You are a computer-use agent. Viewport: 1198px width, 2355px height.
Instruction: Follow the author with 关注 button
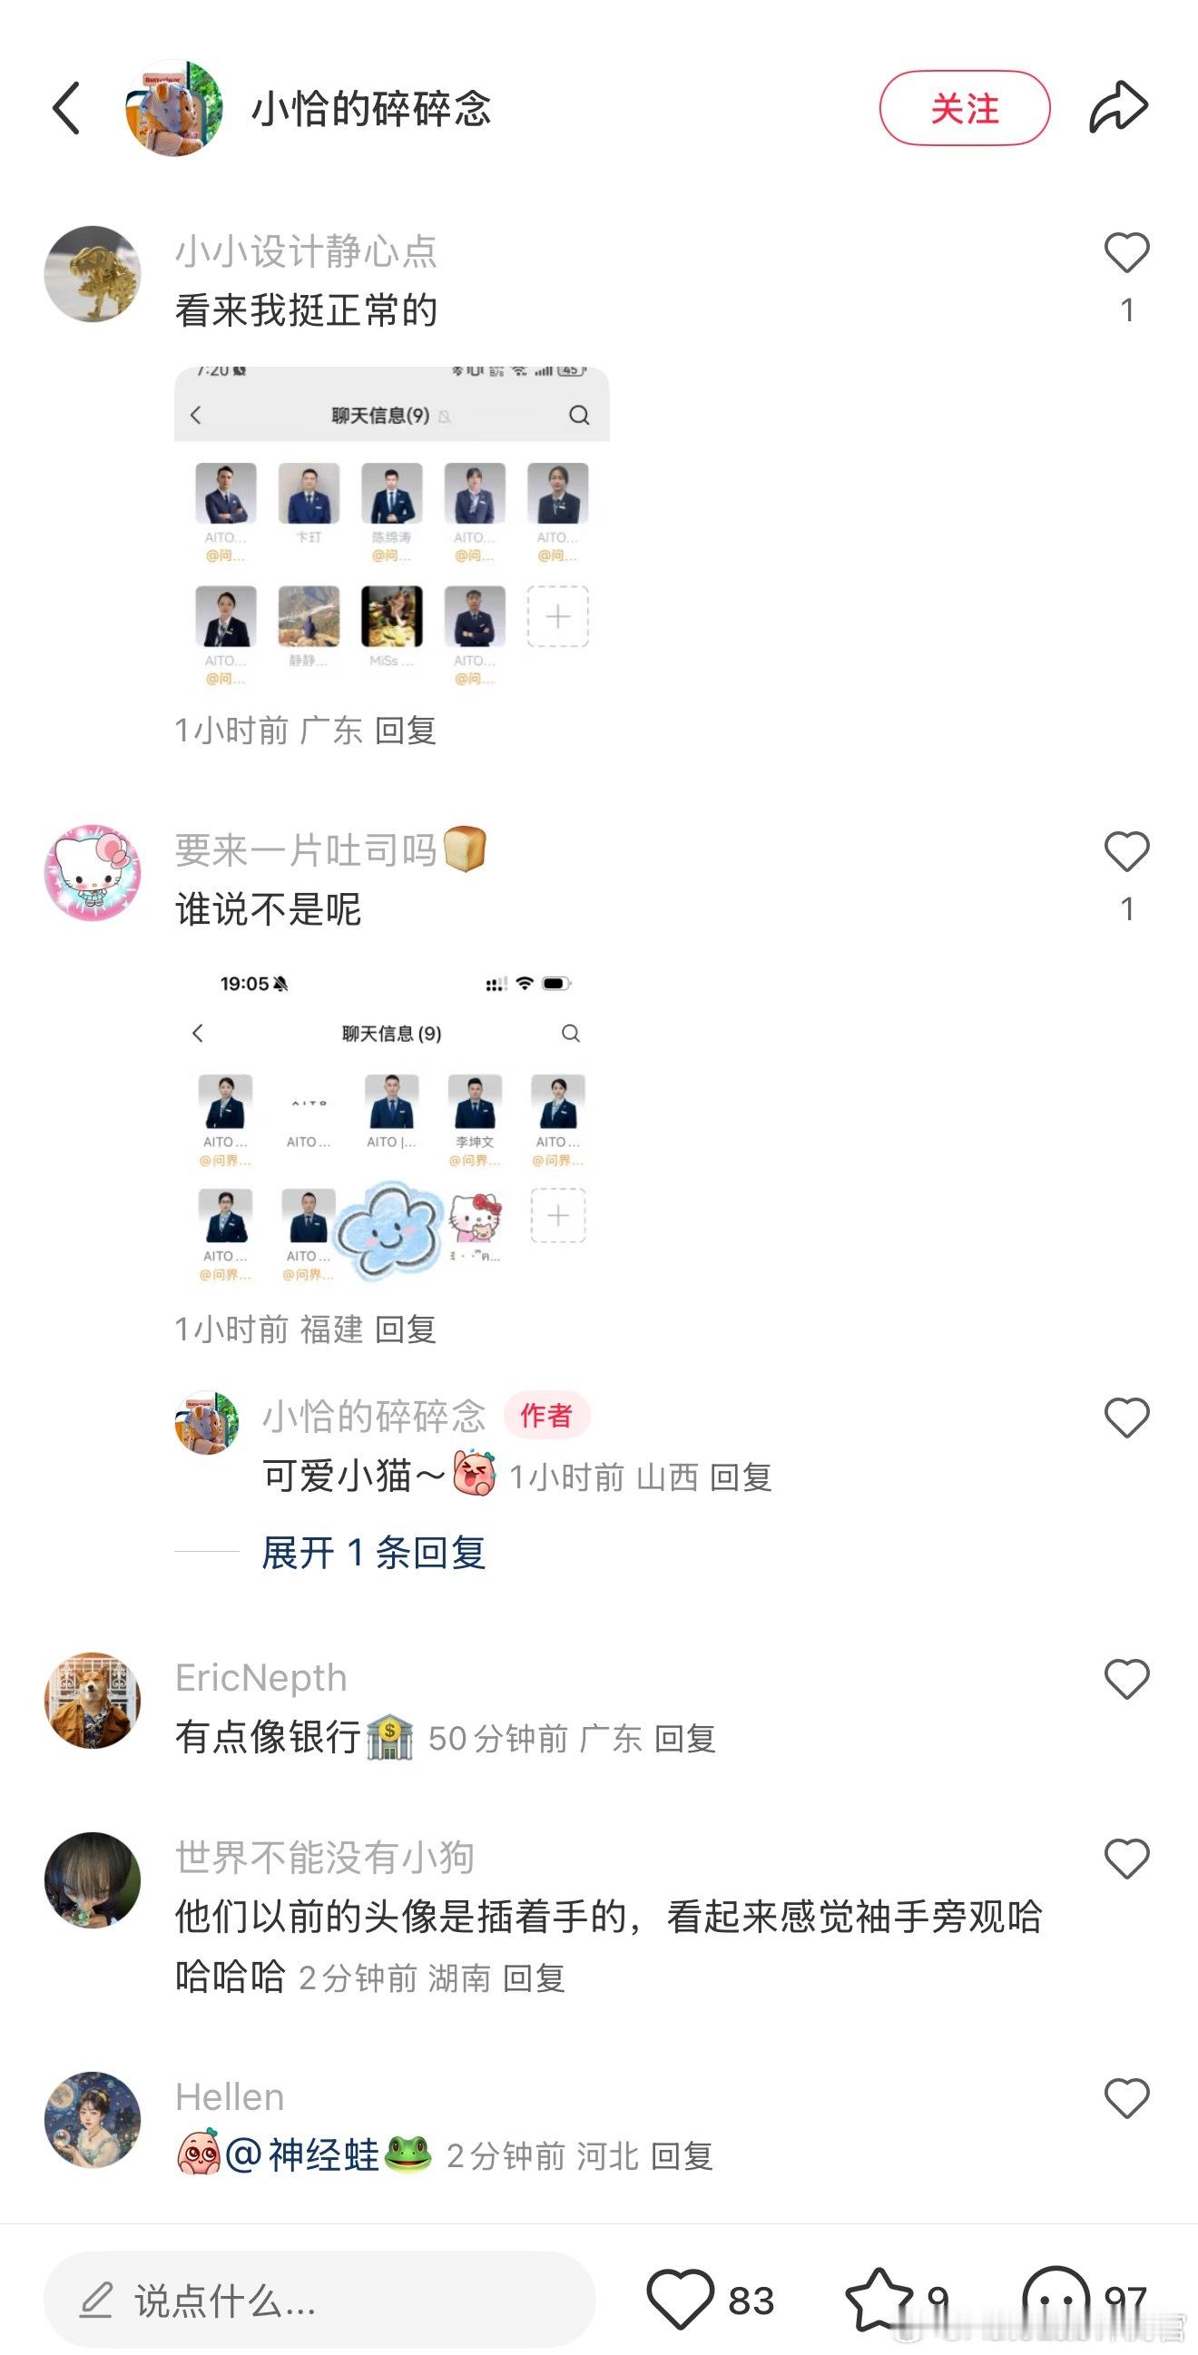(965, 108)
